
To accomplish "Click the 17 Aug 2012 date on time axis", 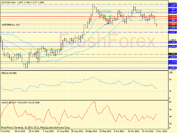I will coord(63,131).
